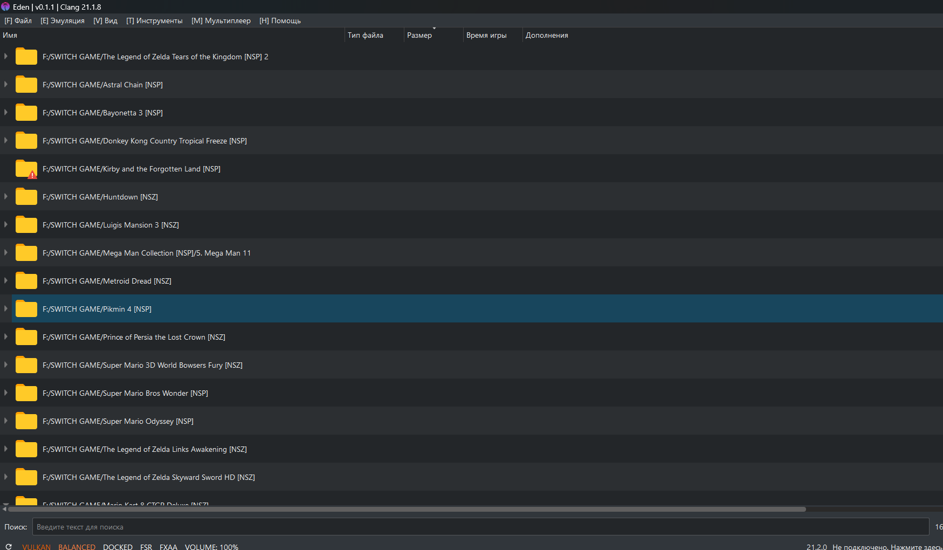Toggle the FXAA anti-aliasing button

[x=168, y=547]
